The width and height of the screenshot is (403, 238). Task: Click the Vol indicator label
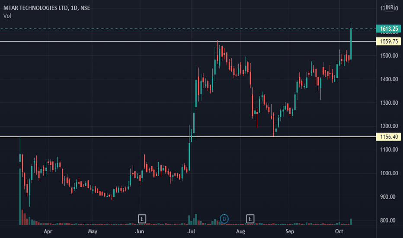coord(7,16)
